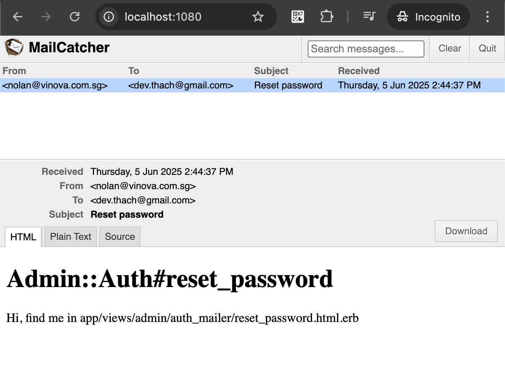Open Chrome three-dot menu
Viewport: 505px width, 383px height.
tap(488, 17)
